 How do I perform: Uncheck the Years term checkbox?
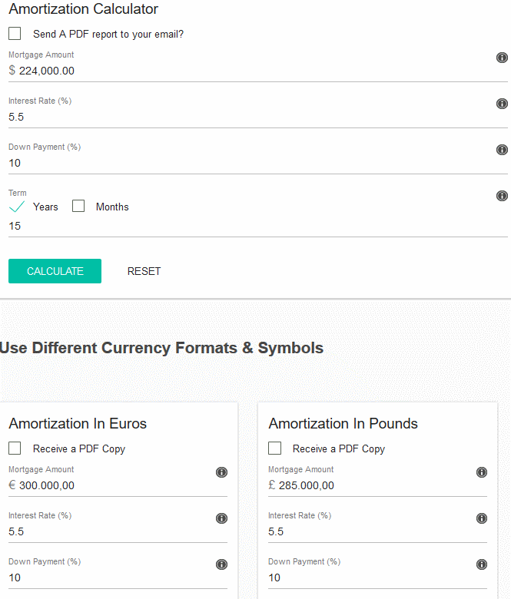click(x=16, y=207)
